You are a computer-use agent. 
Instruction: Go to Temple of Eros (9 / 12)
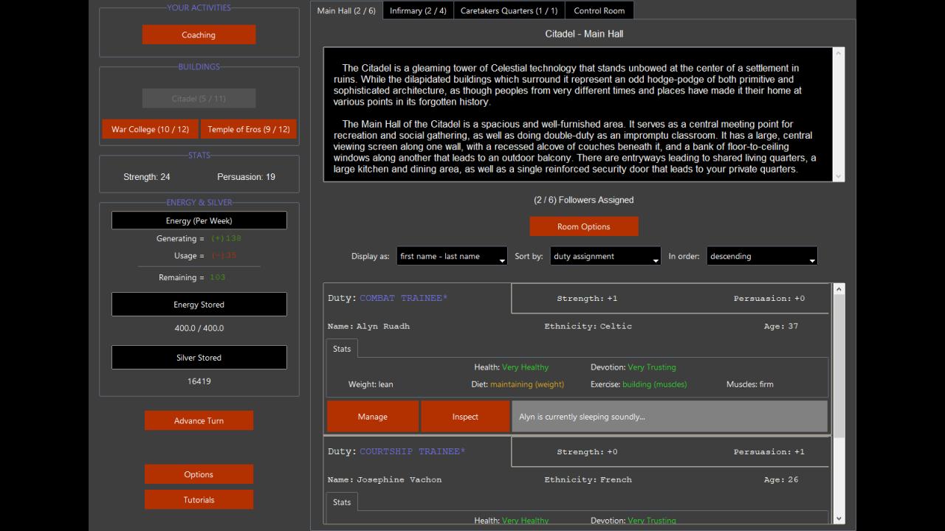click(248, 129)
